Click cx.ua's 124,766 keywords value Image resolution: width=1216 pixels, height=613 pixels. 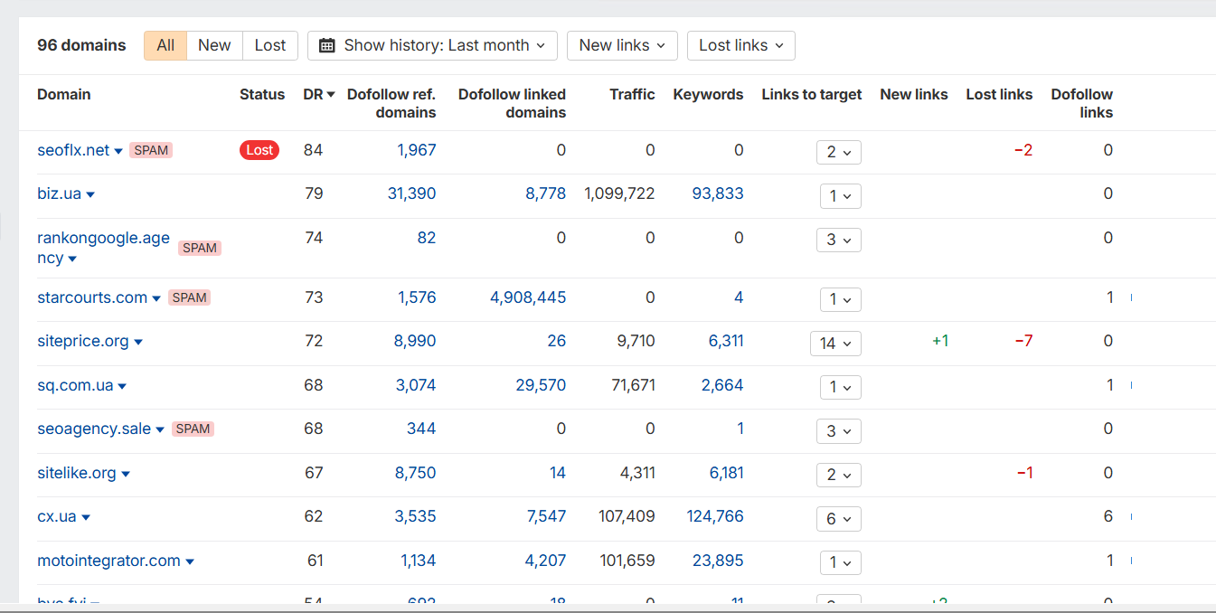tap(715, 516)
